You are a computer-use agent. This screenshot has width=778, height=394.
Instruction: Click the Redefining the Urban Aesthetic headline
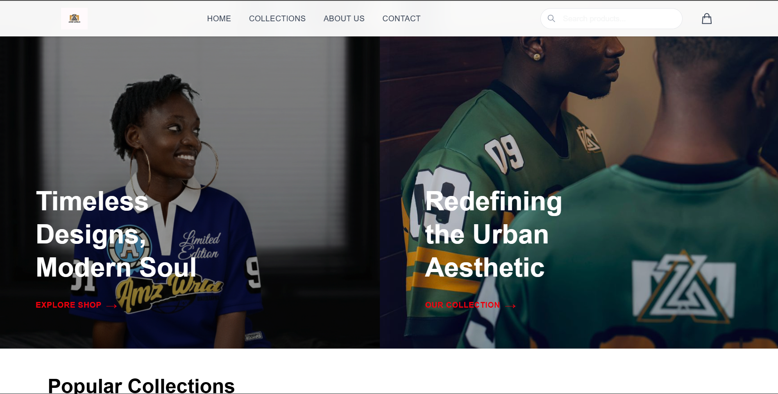tap(493, 234)
